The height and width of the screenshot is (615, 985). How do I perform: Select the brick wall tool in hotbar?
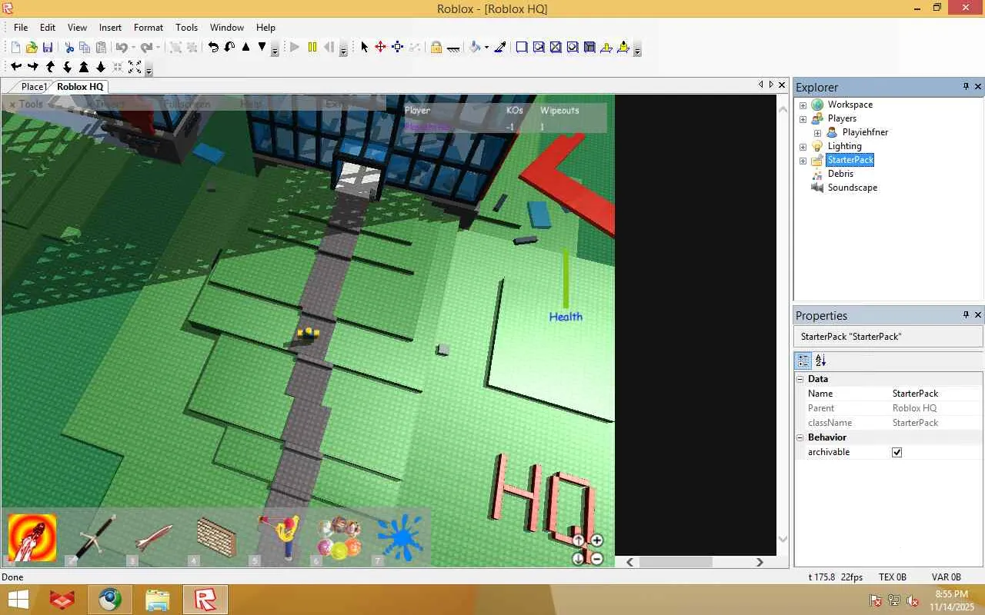(216, 537)
